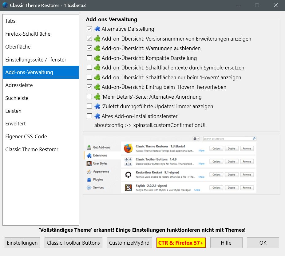This screenshot has height=256, width=285.
Task: Click green puzzle icon beside Versionsnummer option
Action: [x=97, y=39]
